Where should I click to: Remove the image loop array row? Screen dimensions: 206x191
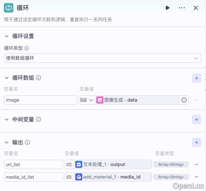pyautogui.click(x=197, y=100)
